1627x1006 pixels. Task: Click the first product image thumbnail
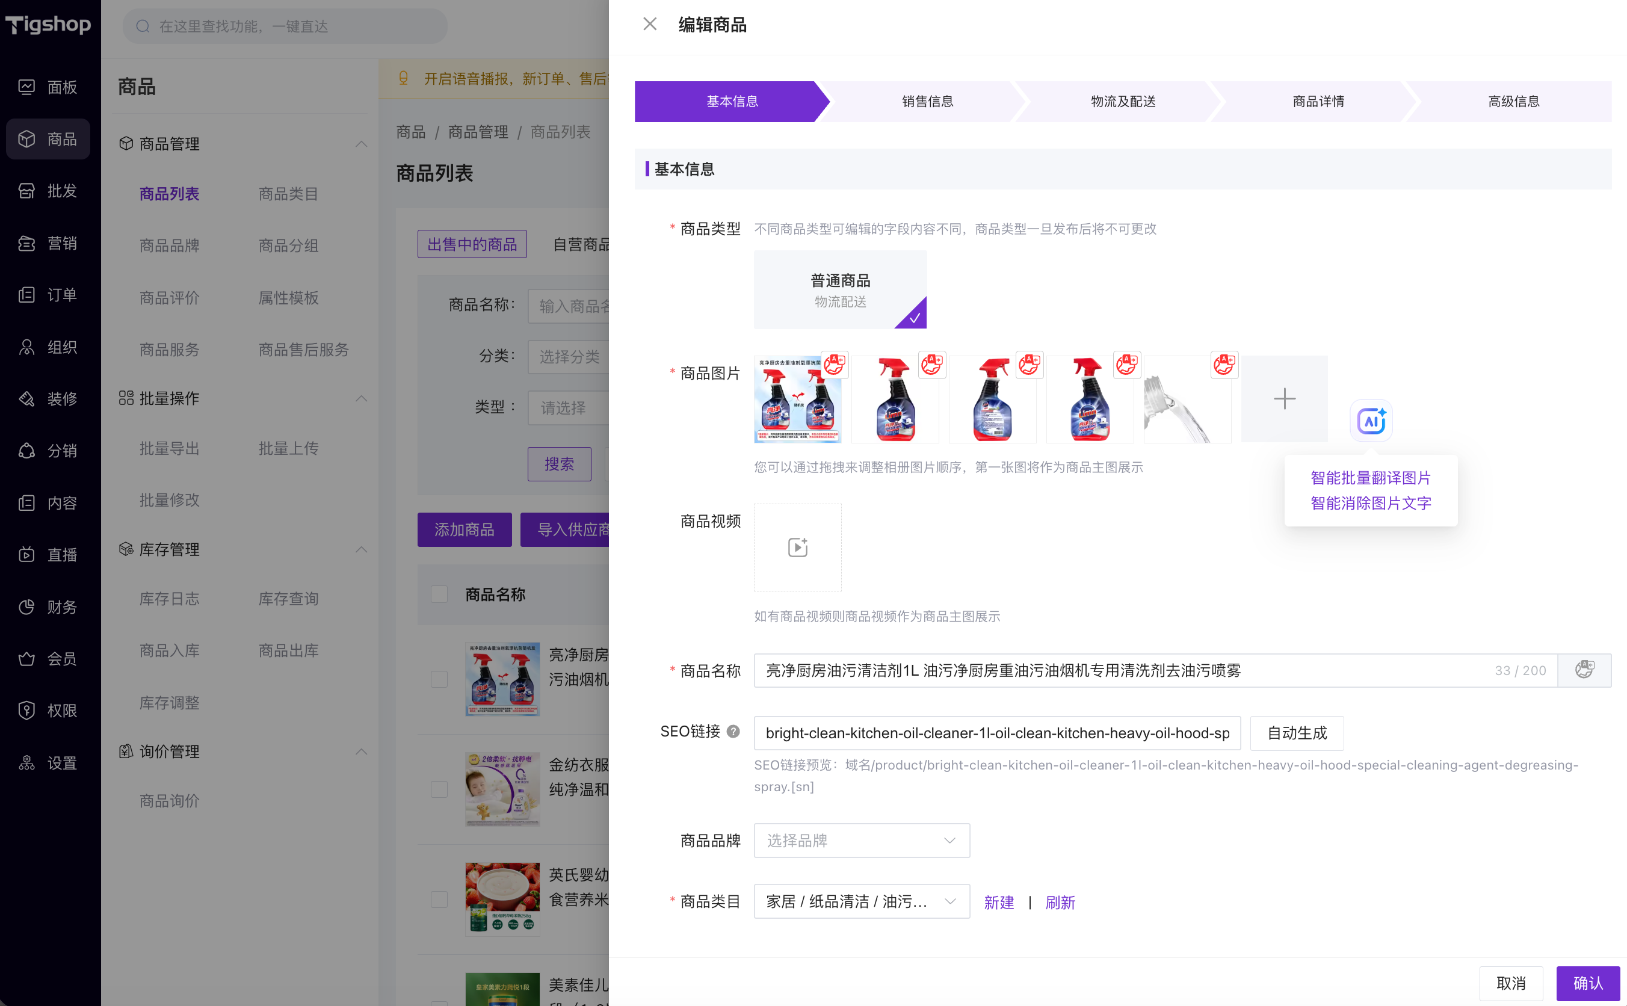click(797, 399)
